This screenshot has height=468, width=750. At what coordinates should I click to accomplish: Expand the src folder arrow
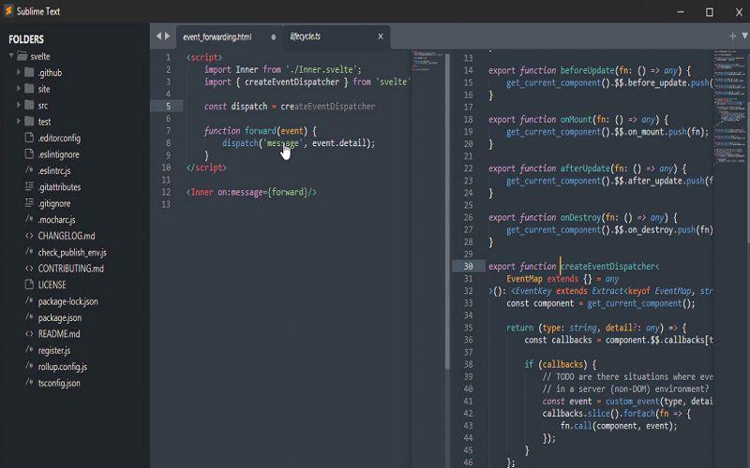(x=19, y=105)
